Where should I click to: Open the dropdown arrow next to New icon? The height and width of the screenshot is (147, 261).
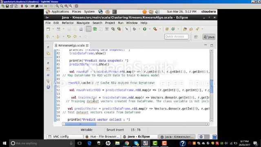click(53, 29)
